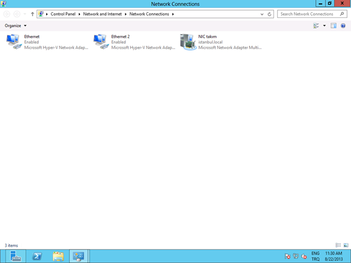
Task: Open the Organize menu
Action: 15,26
